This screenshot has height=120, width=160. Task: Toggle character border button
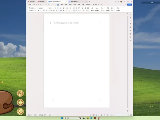63,10
